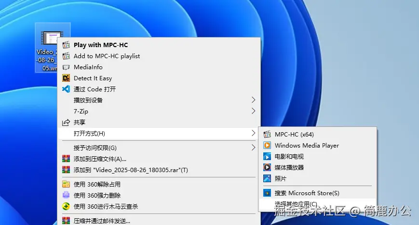Select 打开方式(H) menu entry

coord(159,133)
